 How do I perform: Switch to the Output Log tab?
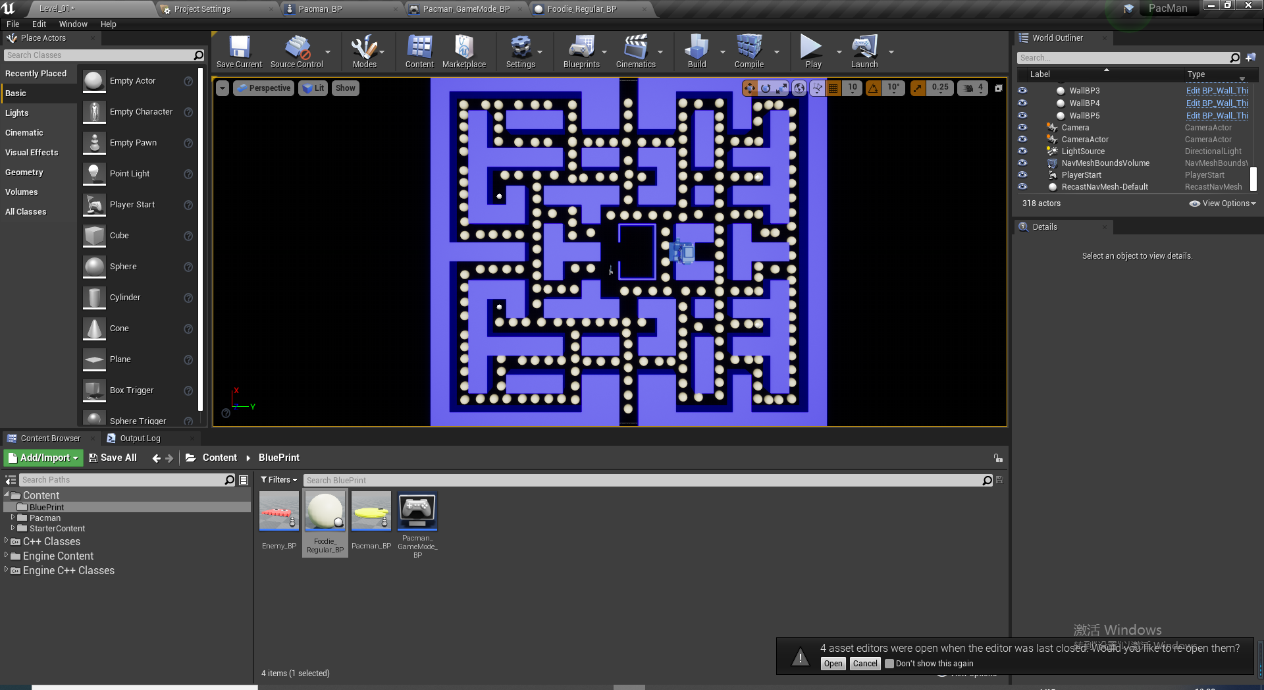(140, 438)
